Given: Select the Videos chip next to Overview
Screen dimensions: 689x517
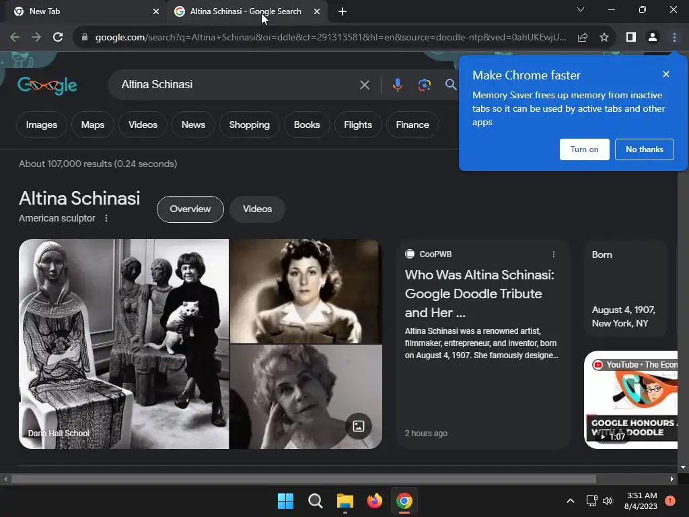Looking at the screenshot, I should click(257, 209).
